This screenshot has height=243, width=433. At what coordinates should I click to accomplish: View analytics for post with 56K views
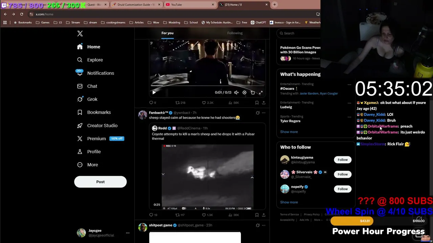(x=234, y=103)
